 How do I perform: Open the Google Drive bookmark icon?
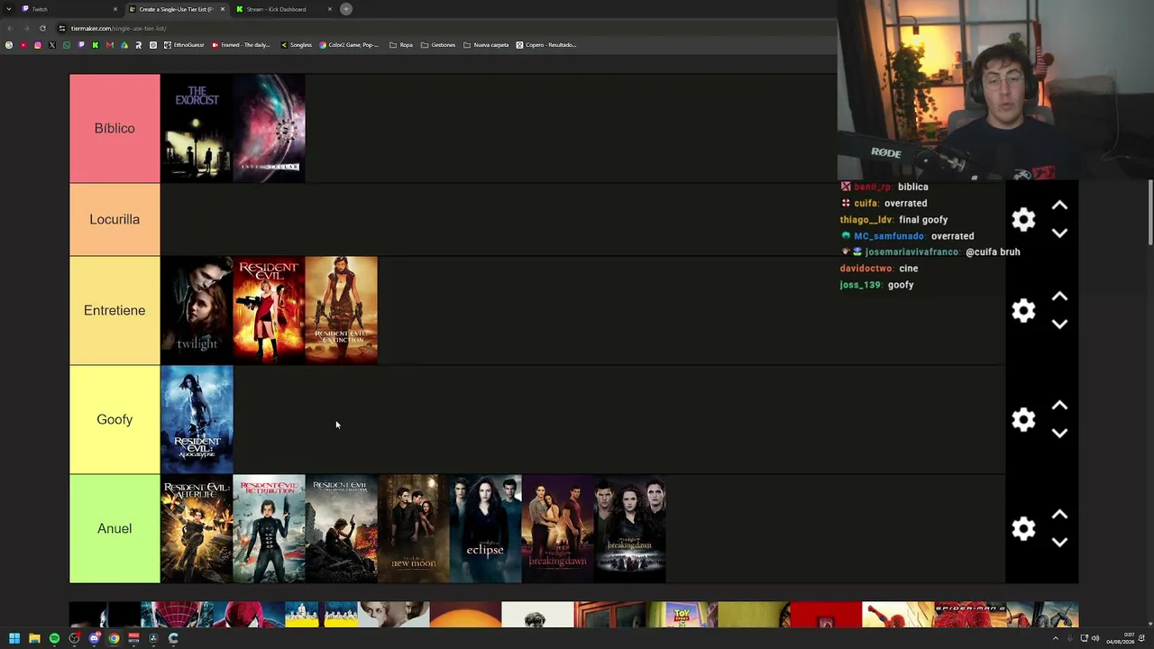(x=124, y=45)
